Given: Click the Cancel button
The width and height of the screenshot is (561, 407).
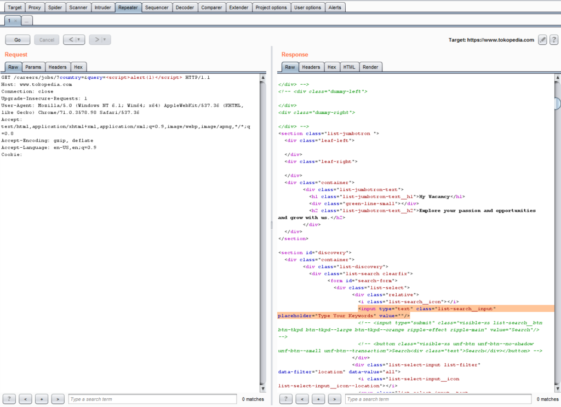Looking at the screenshot, I should coord(47,40).
